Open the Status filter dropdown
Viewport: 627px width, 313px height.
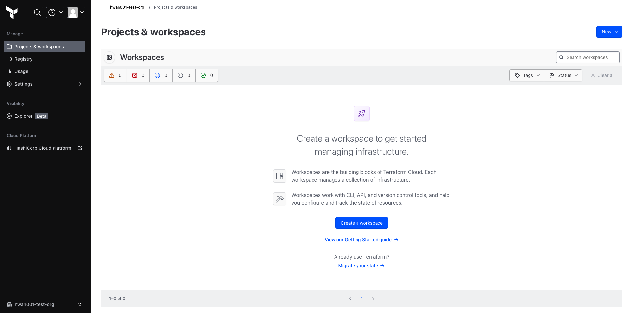(563, 75)
